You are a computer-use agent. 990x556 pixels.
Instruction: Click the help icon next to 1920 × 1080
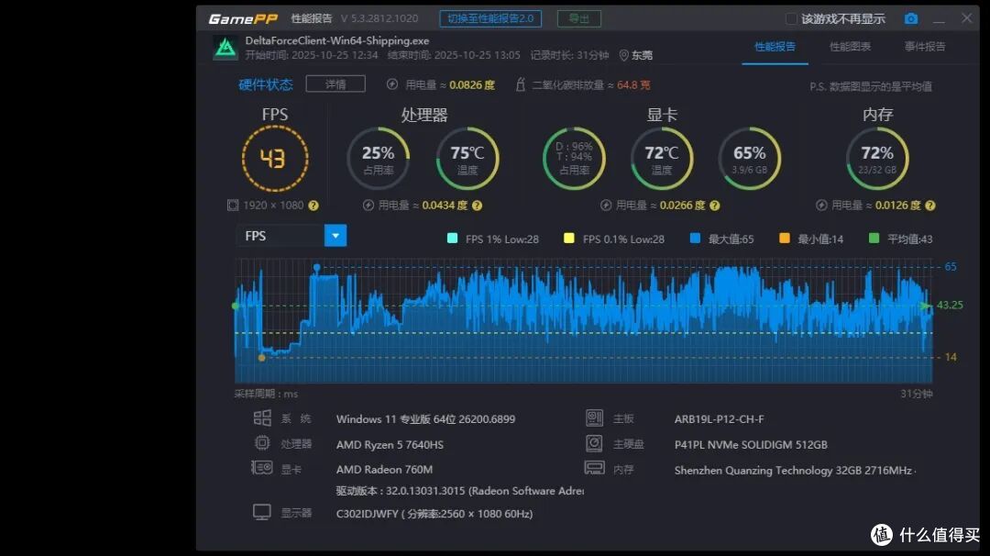(x=313, y=206)
